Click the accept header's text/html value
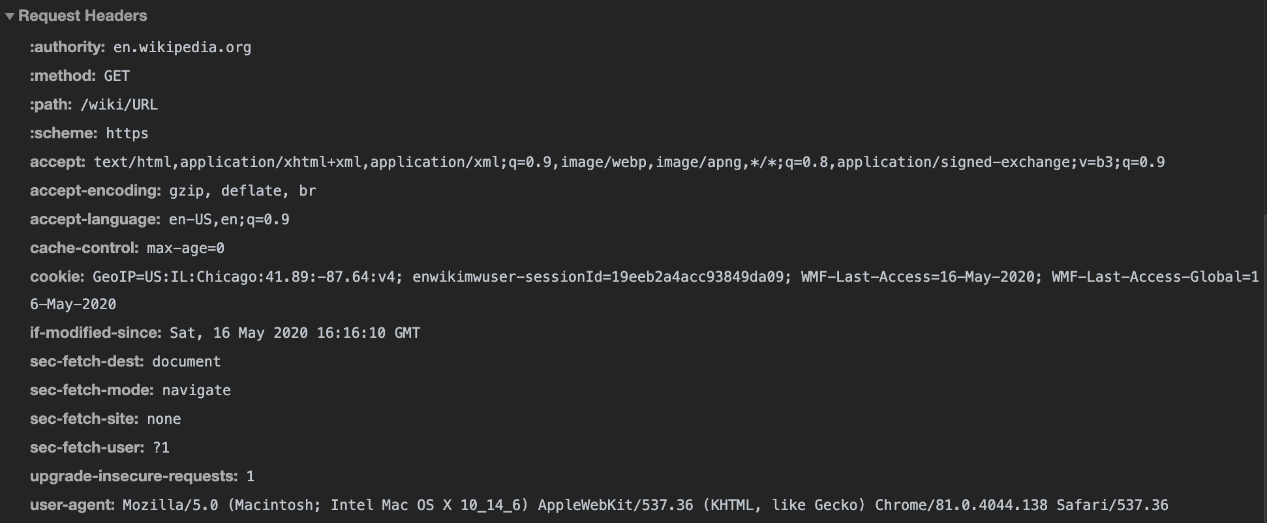The width and height of the screenshot is (1267, 523). click(x=629, y=162)
